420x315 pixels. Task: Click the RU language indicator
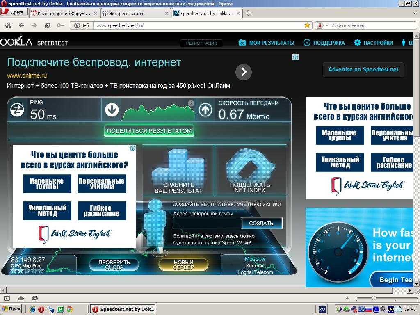pyautogui.click(x=322, y=309)
